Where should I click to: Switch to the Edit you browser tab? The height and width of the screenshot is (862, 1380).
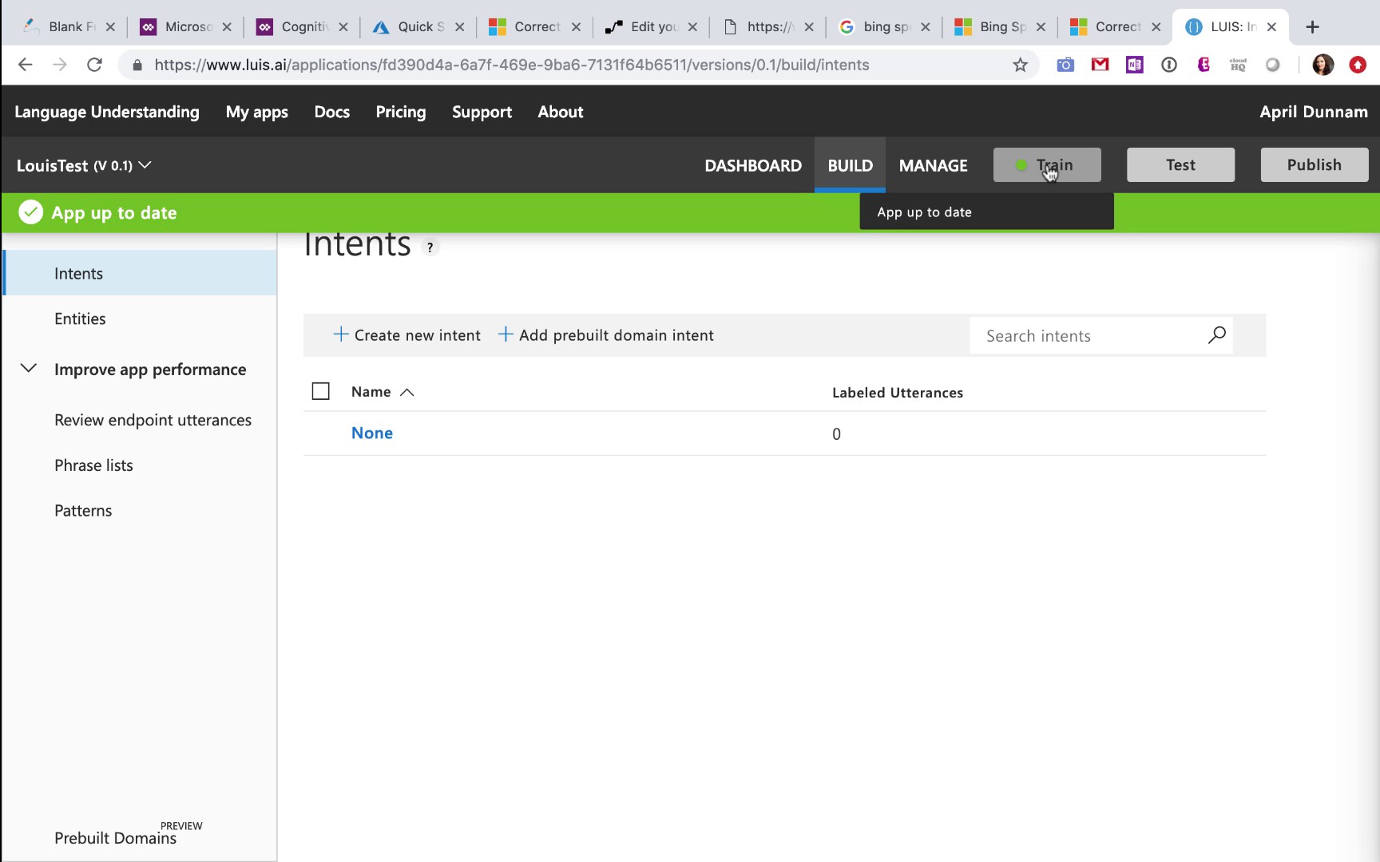tap(652, 27)
